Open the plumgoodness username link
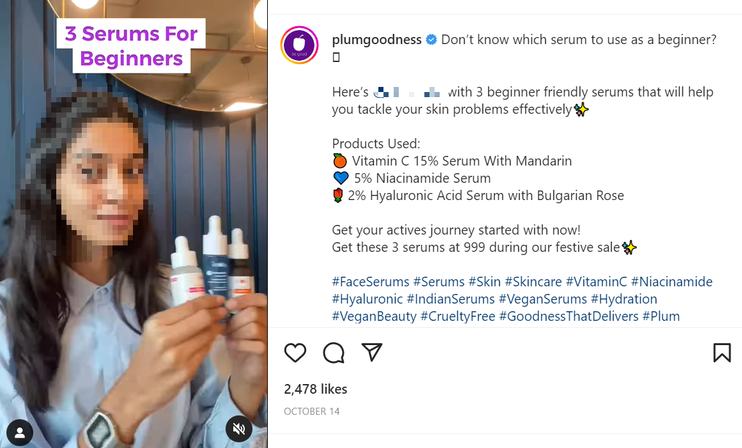The width and height of the screenshot is (742, 448). [x=376, y=40]
